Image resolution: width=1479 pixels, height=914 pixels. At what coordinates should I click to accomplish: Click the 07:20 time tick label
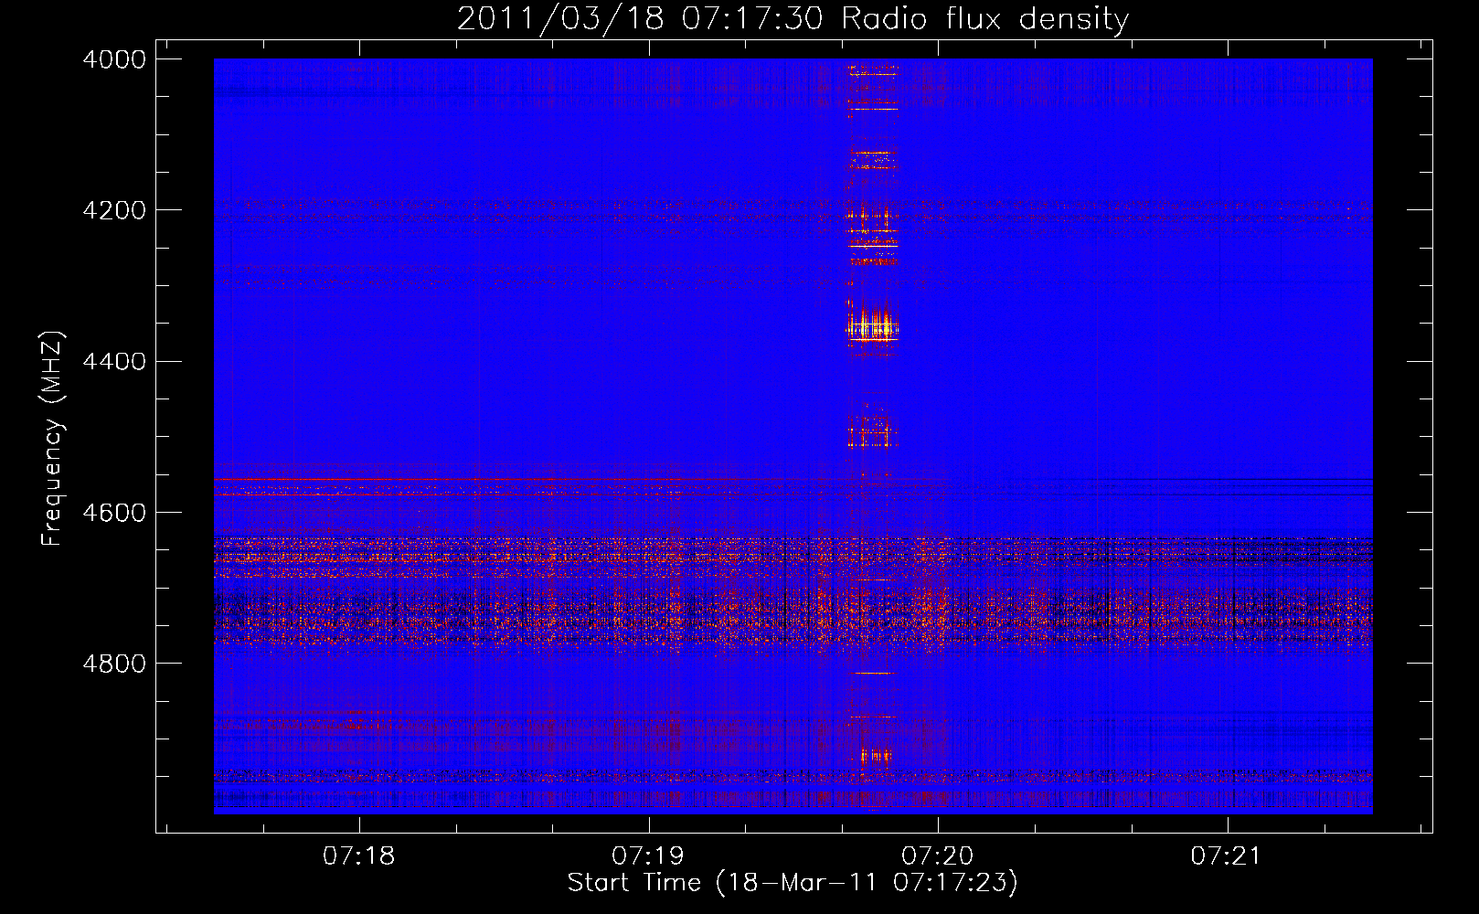(x=938, y=856)
